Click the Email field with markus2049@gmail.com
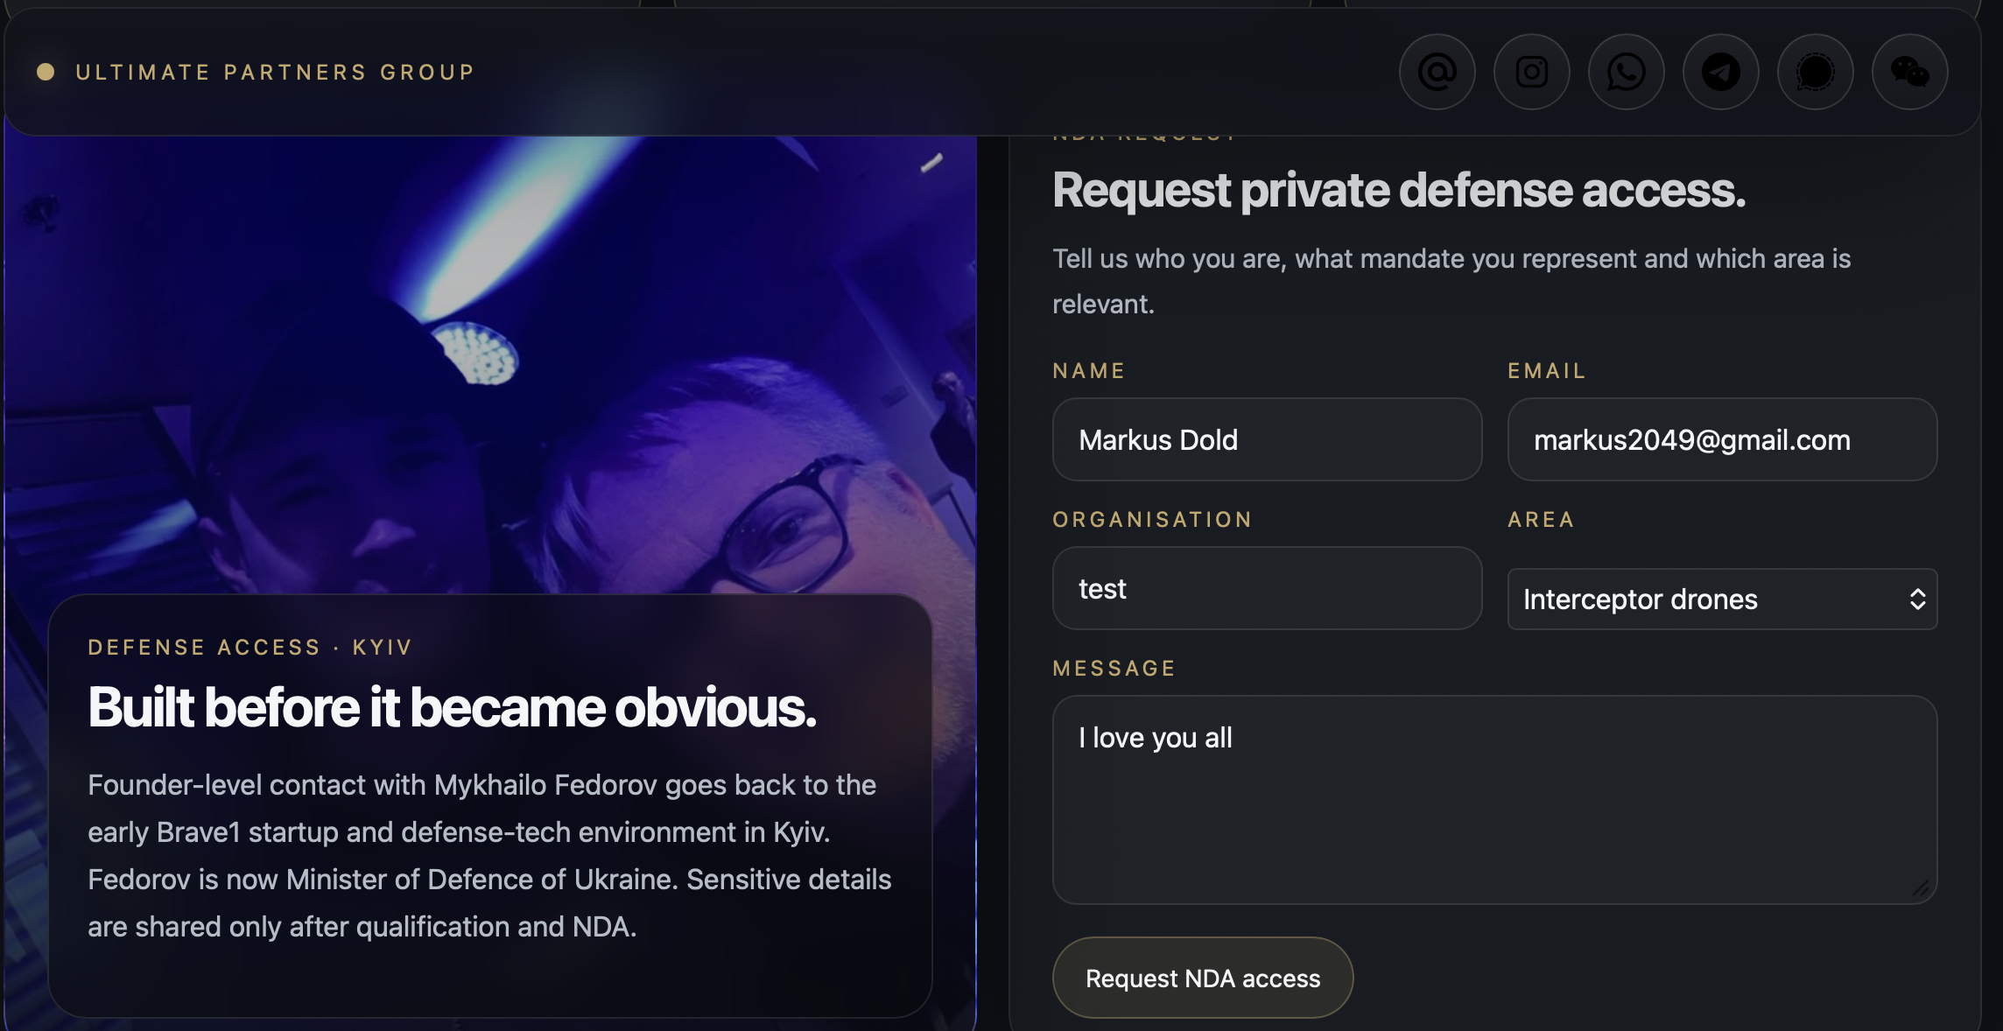The width and height of the screenshot is (2003, 1031). point(1721,439)
